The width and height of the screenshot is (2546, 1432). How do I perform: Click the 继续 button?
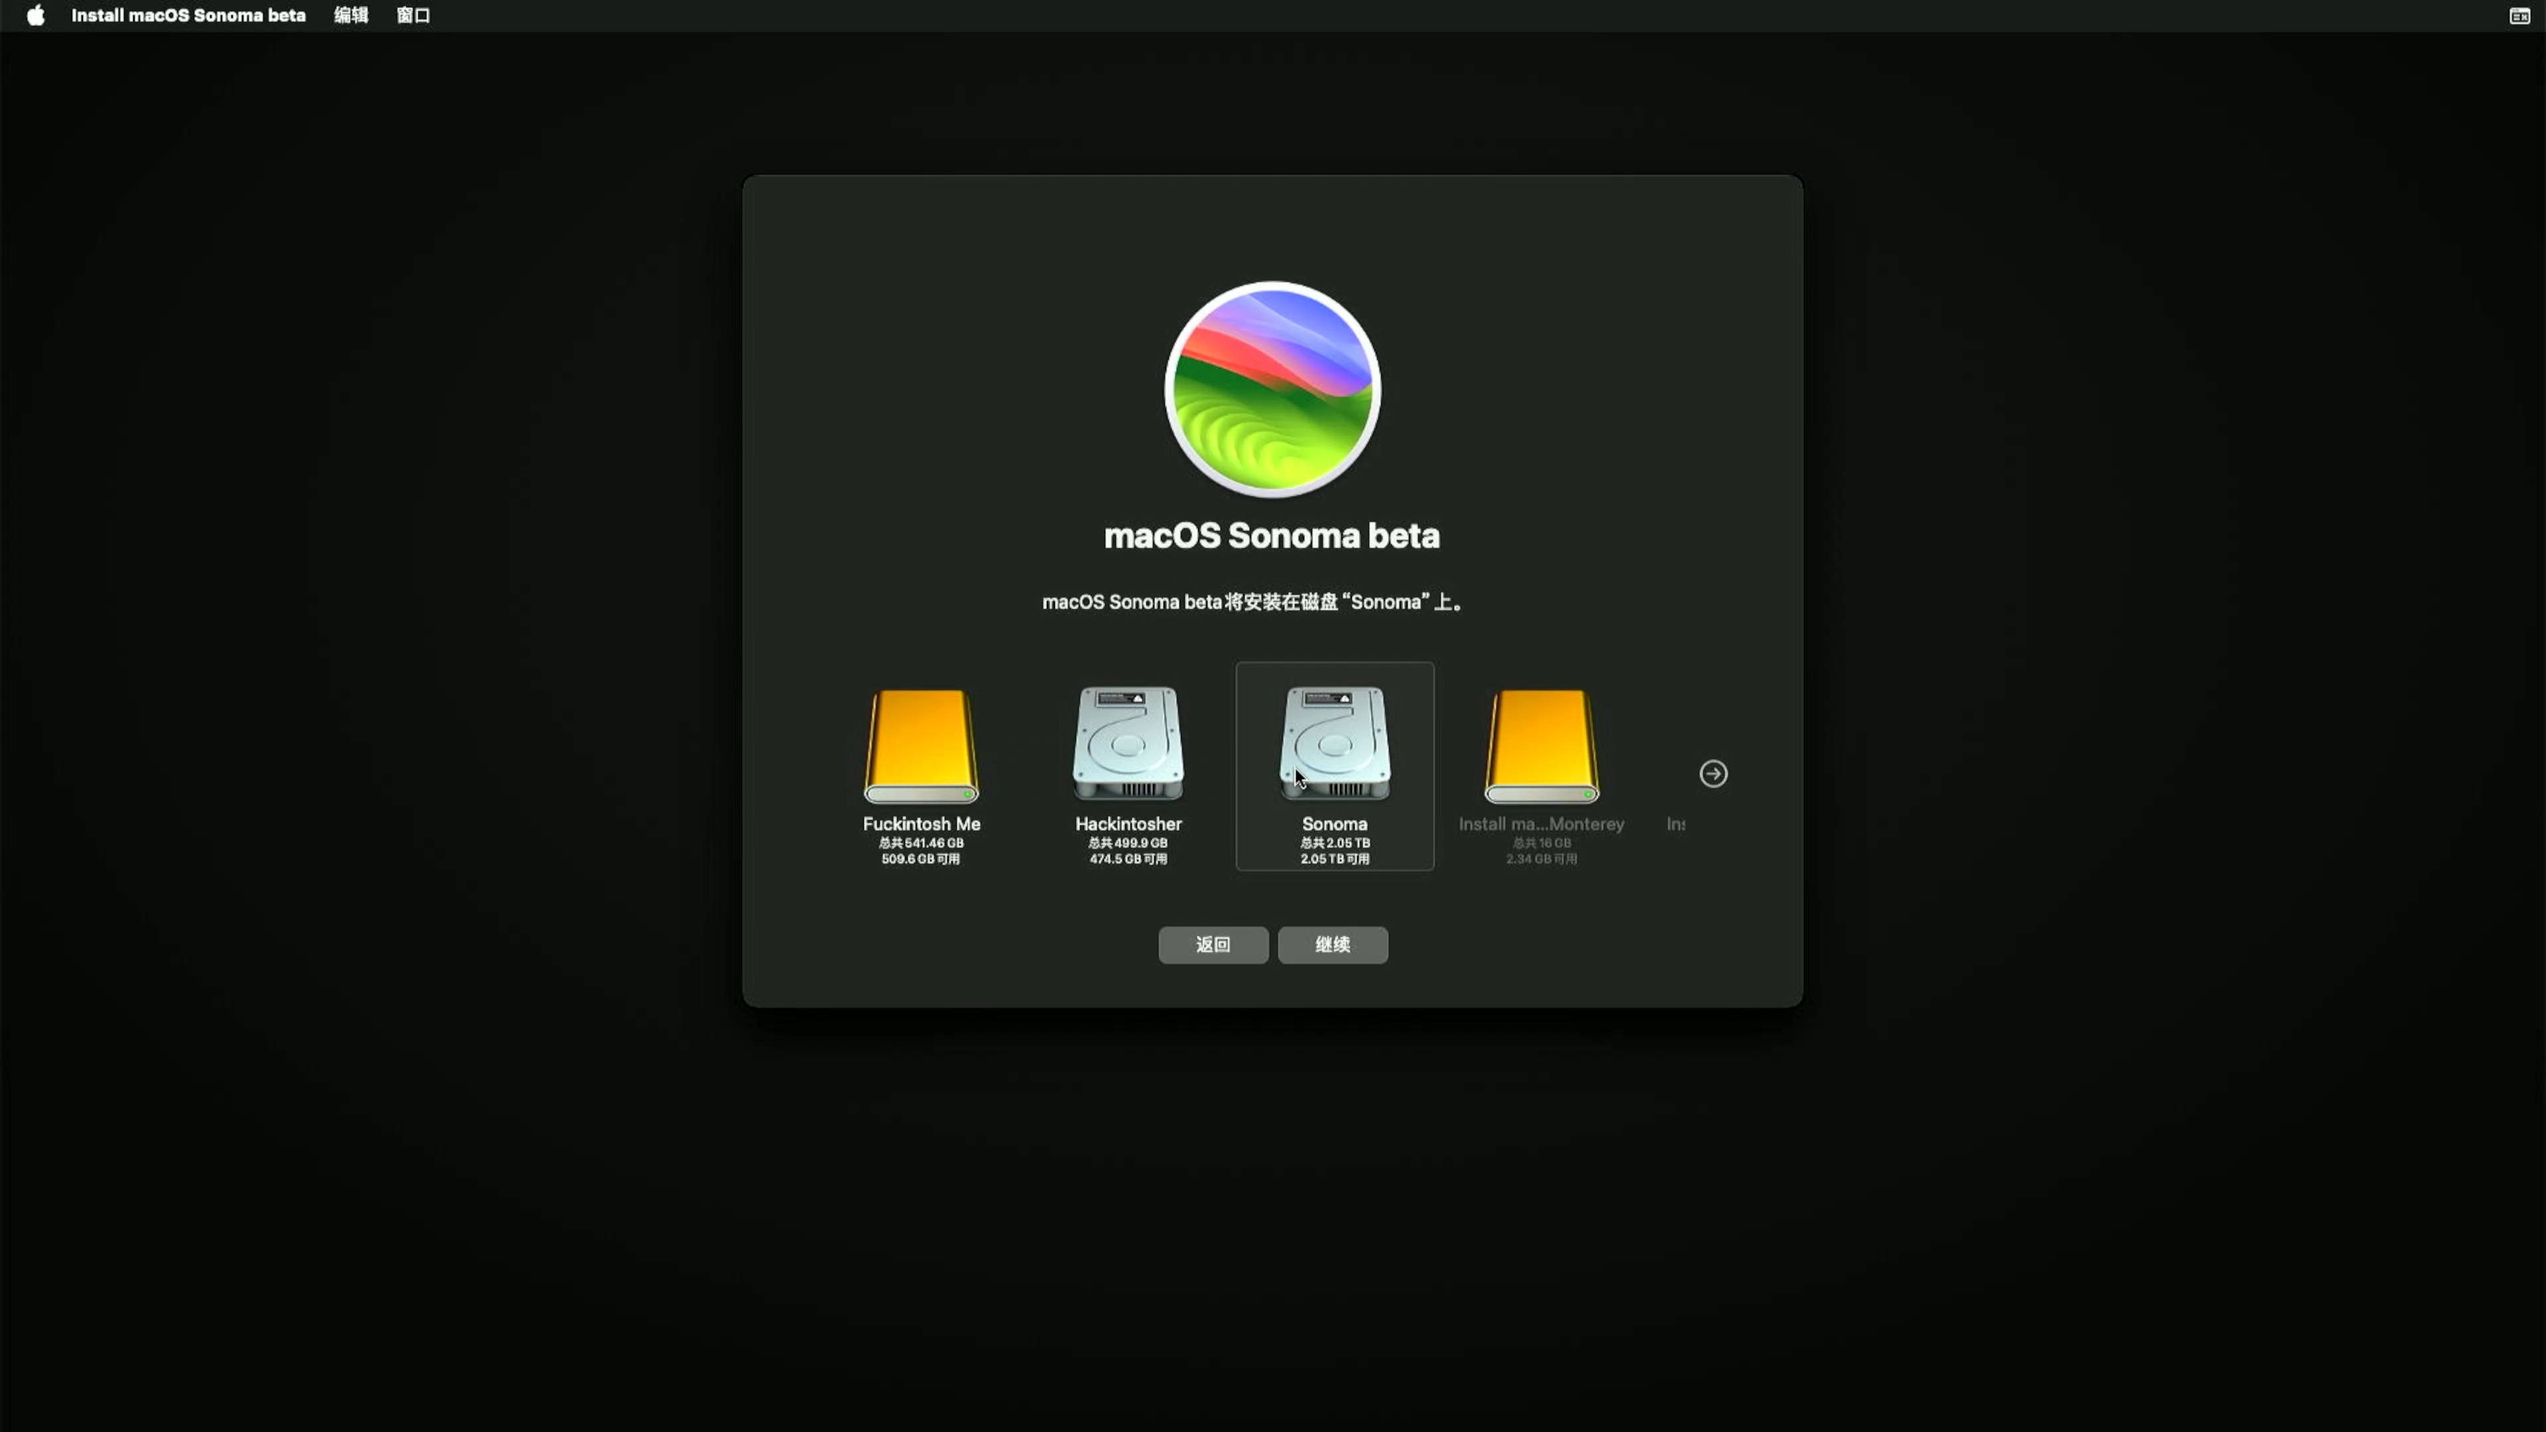(x=1332, y=945)
